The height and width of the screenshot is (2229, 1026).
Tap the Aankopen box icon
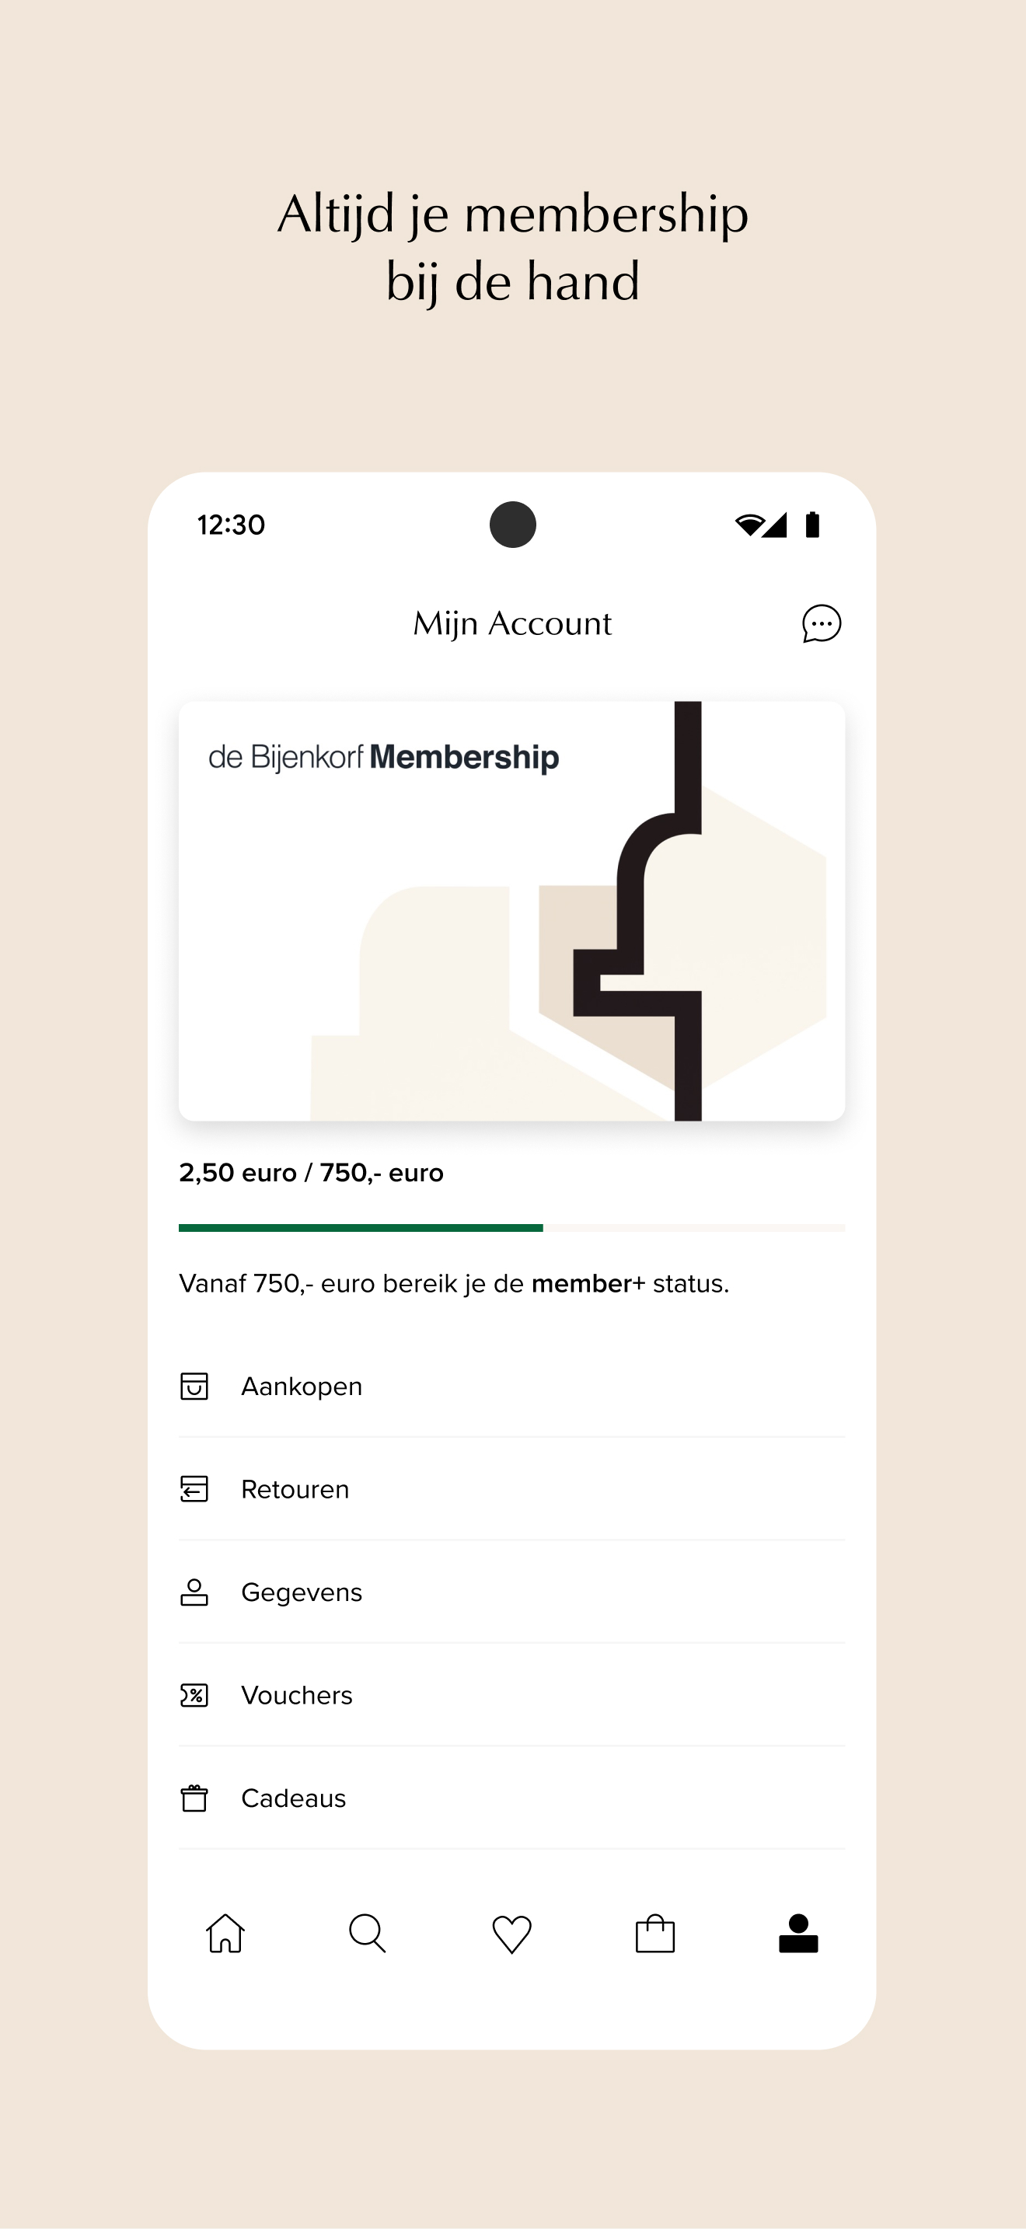pyautogui.click(x=194, y=1387)
